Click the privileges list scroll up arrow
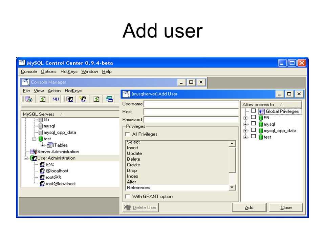The image size is (325, 244). tap(232, 144)
